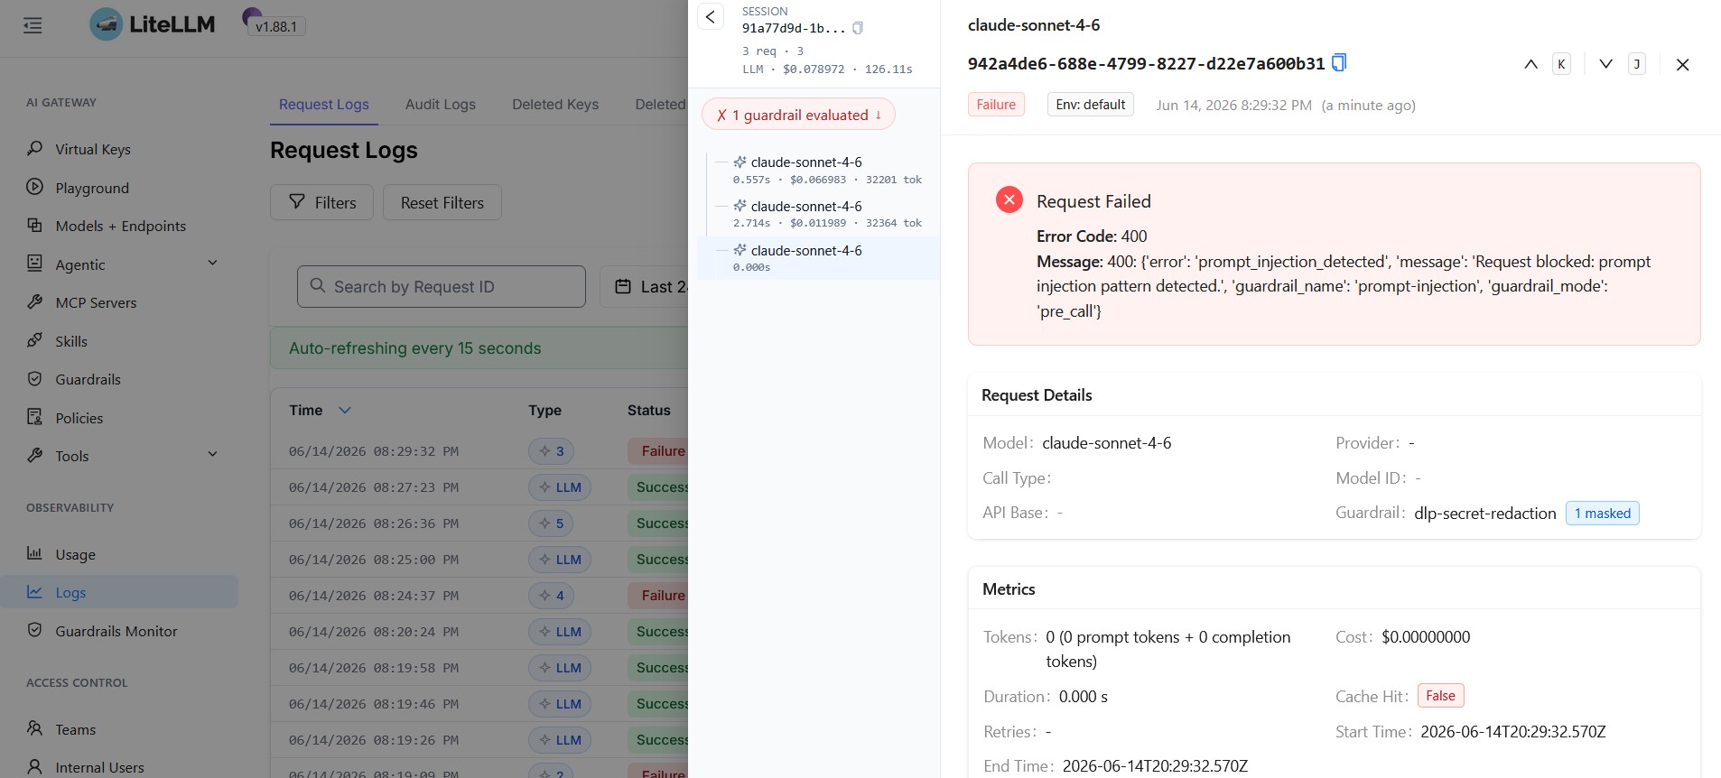Select second claude-sonnet-4-6 call 2.714s
Viewport: 1721px width, 778px height.
[819, 214]
